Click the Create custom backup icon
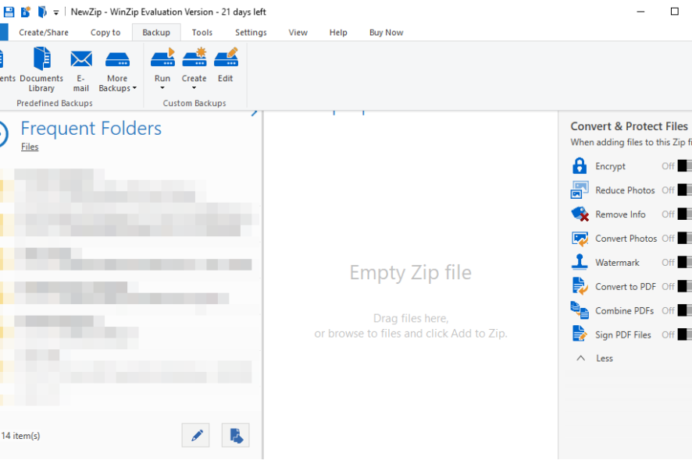Screen dimensions: 692x460 coord(194,59)
